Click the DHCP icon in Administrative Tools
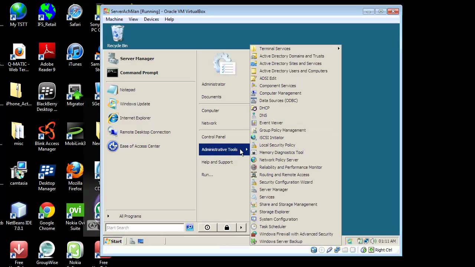The image size is (475, 267). pyautogui.click(x=254, y=108)
